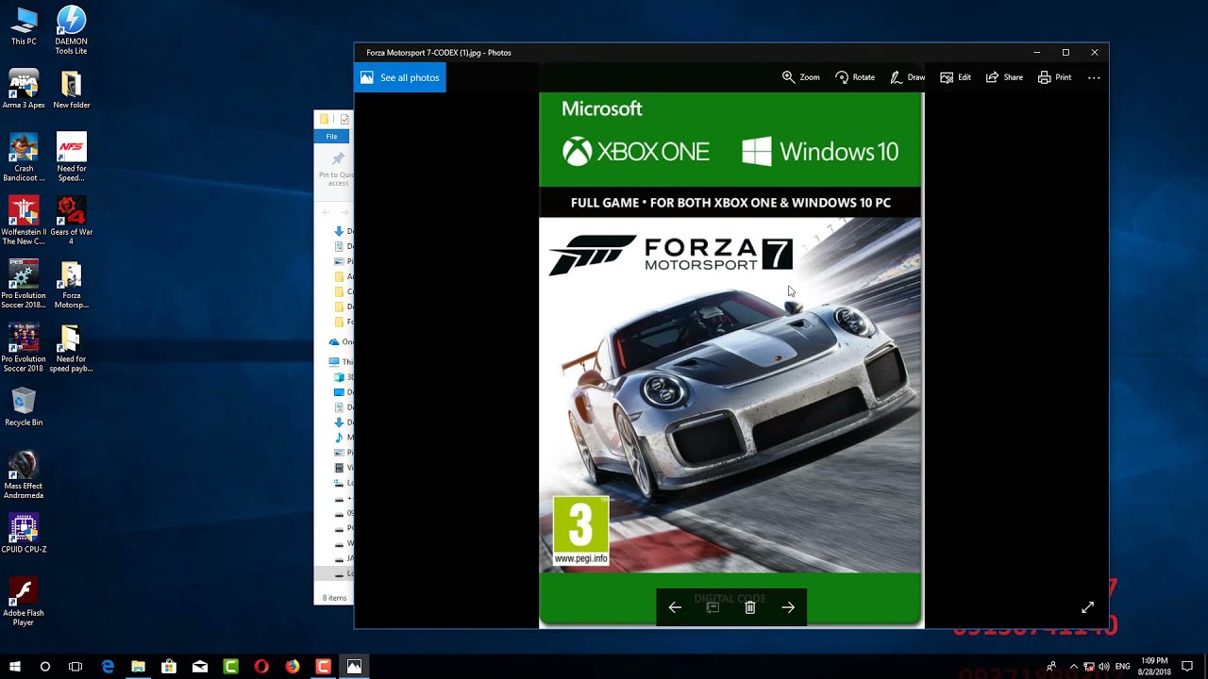Open the Windows Start menu
The width and height of the screenshot is (1208, 679).
click(x=15, y=667)
